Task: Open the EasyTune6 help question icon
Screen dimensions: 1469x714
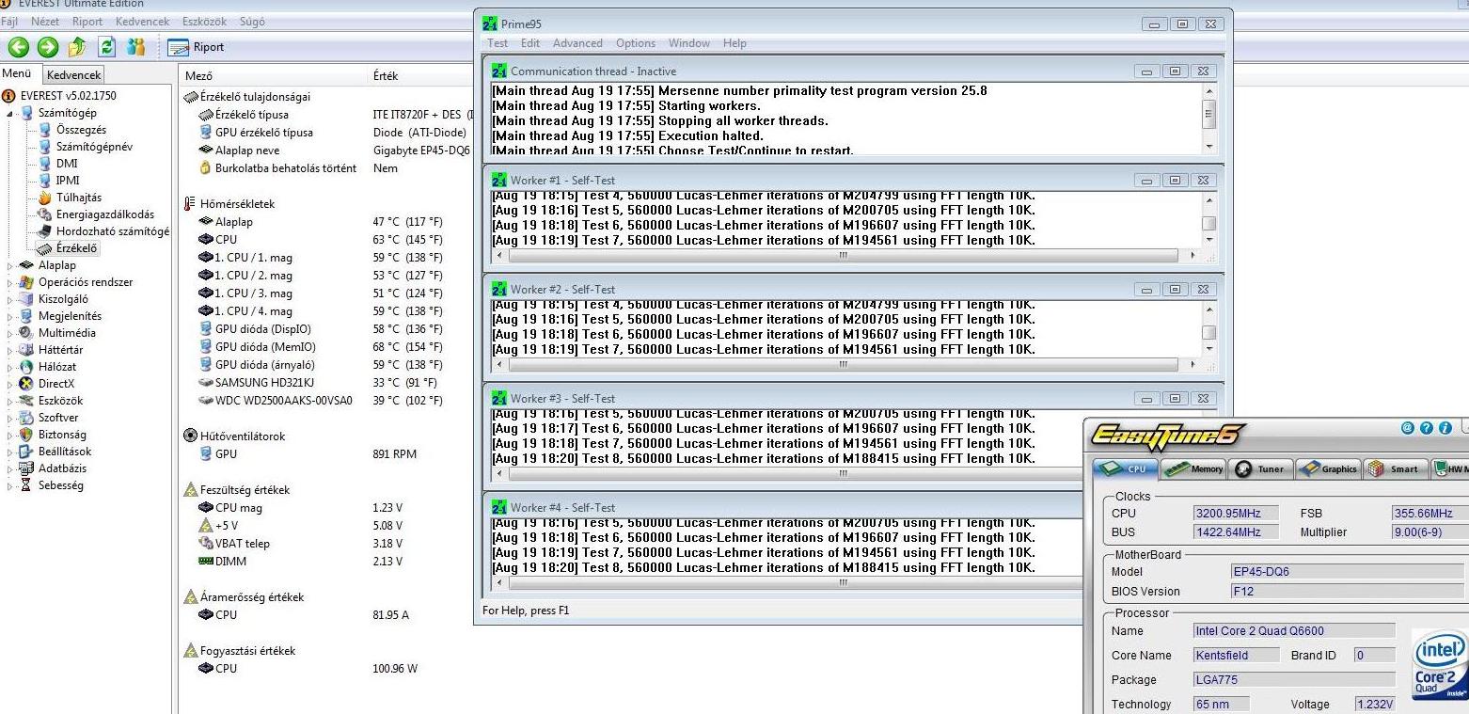Action: click(x=1427, y=428)
